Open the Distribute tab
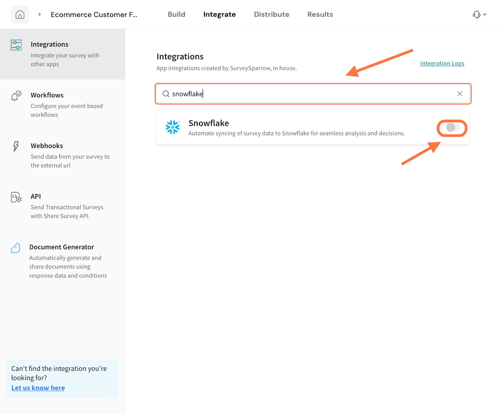501x414 pixels. (271, 14)
